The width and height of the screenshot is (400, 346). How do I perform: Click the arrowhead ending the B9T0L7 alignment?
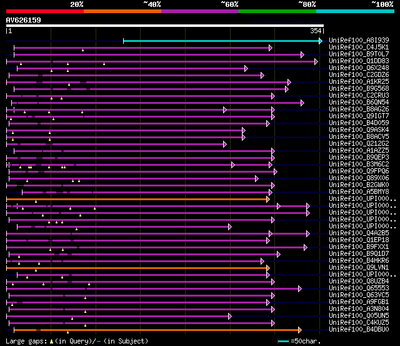pyautogui.click(x=302, y=54)
